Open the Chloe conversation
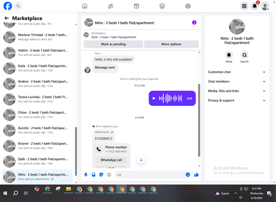The height and width of the screenshot is (202, 276). 37,115
